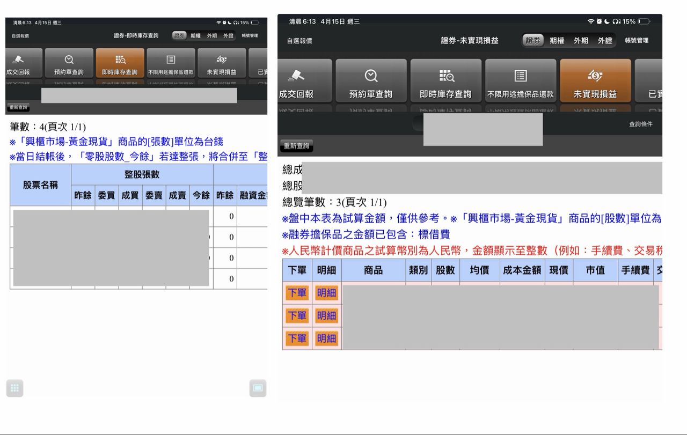This screenshot has width=687, height=435.
Task: Tap the 成交回報 gavel icon on the 證券-未實現損益 screen
Action: point(296,76)
